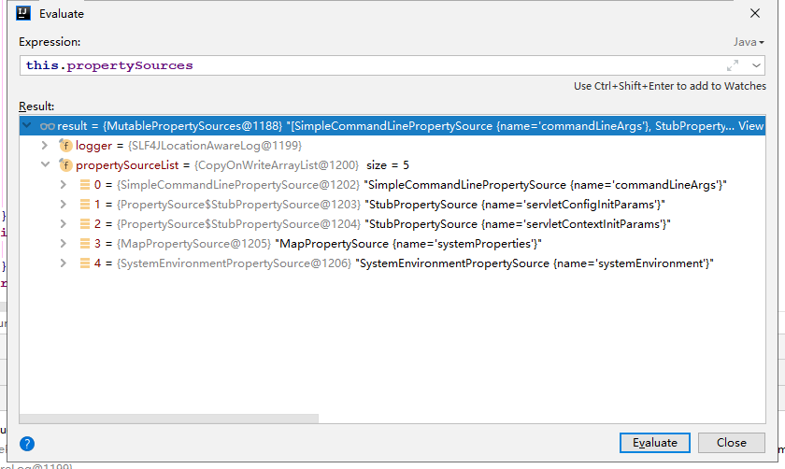The width and height of the screenshot is (785, 469).
Task: Close the Evaluate dialog with X
Action: coord(755,13)
